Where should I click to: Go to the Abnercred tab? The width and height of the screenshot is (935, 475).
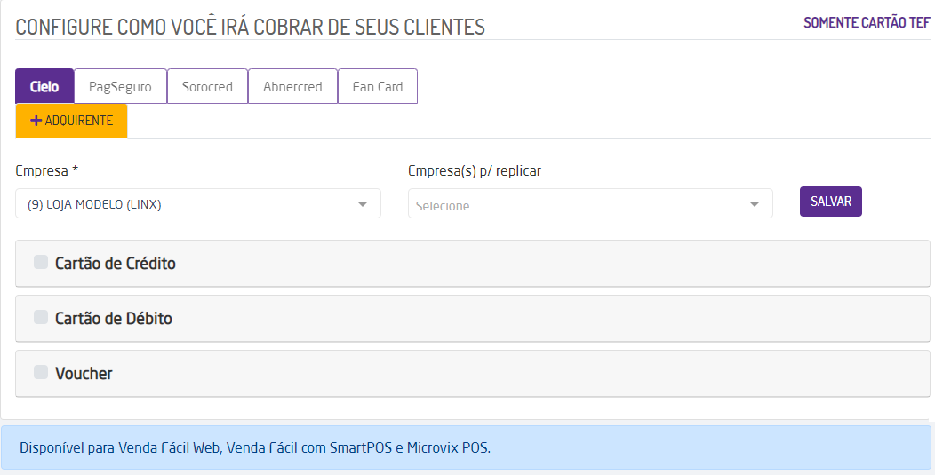point(292,87)
